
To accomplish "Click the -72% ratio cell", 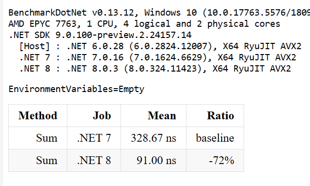I will coord(215,160).
